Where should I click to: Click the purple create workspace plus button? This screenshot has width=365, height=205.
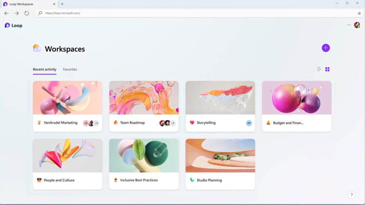[x=326, y=48]
